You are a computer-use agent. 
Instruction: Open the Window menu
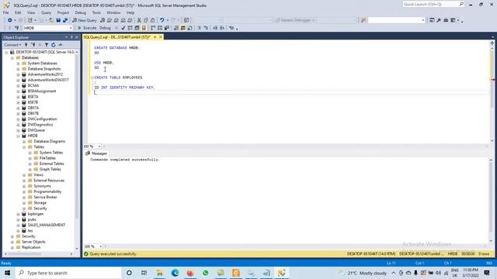113,12
